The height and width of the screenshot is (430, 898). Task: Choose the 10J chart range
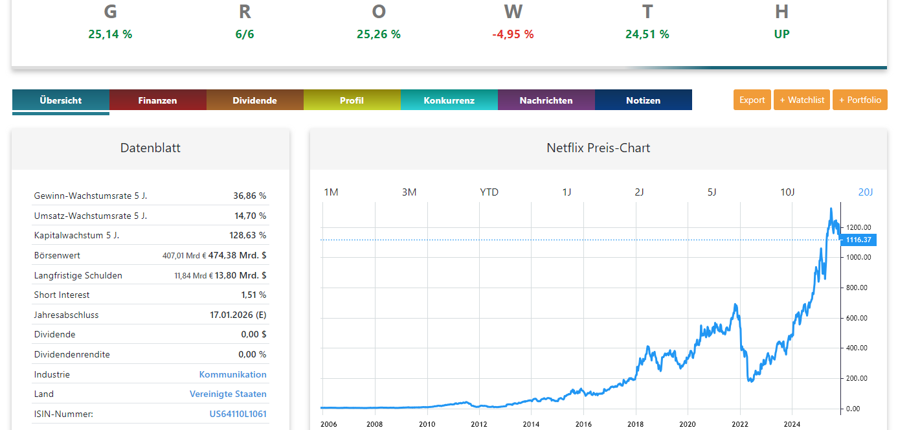787,192
